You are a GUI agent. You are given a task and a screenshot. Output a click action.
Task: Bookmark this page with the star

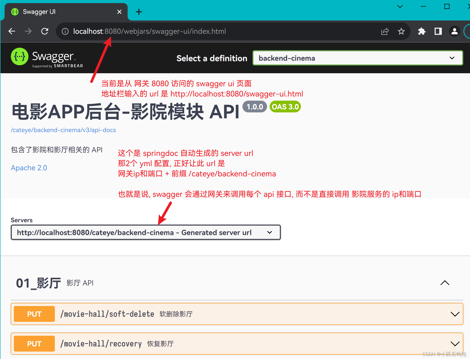401,31
